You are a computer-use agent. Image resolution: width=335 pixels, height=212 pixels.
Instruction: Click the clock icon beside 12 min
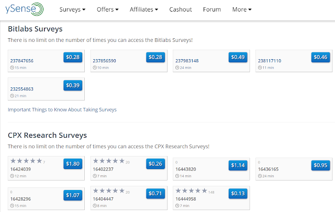coord(12,176)
